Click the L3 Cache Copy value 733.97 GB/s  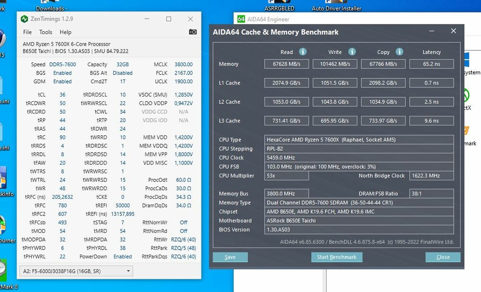pyautogui.click(x=383, y=121)
